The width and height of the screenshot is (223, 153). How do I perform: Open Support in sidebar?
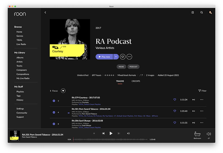tap(20, 117)
